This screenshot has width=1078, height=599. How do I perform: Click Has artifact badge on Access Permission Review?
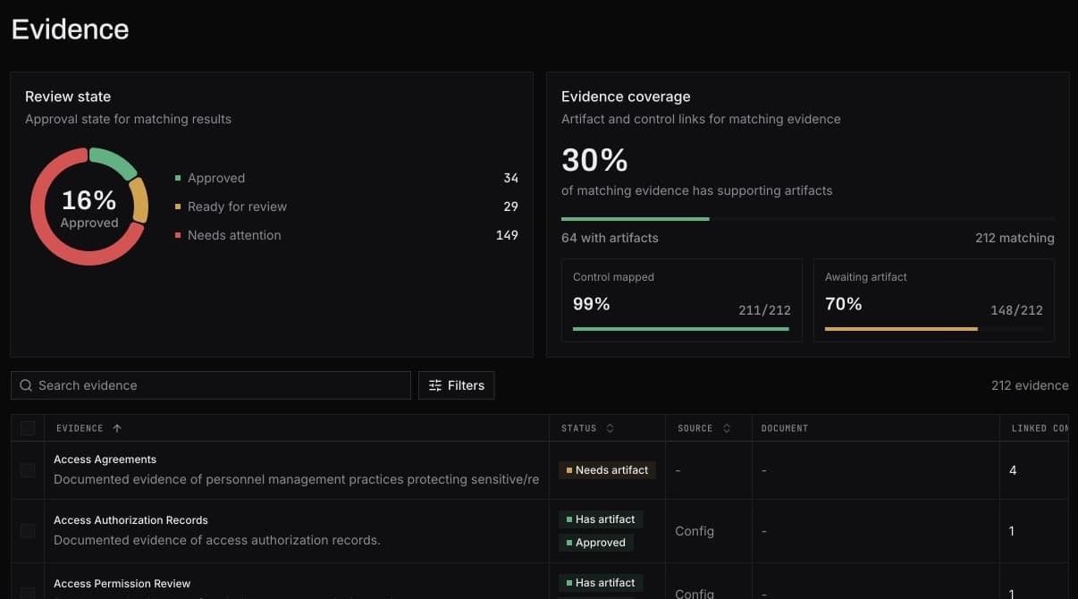point(601,583)
